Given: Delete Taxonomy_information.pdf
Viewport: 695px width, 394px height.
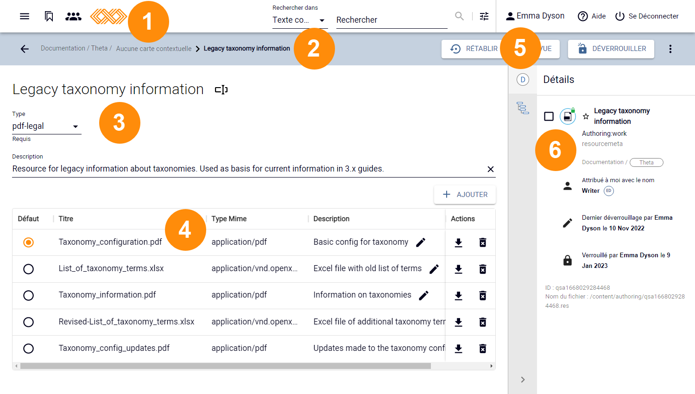Looking at the screenshot, I should coord(482,295).
